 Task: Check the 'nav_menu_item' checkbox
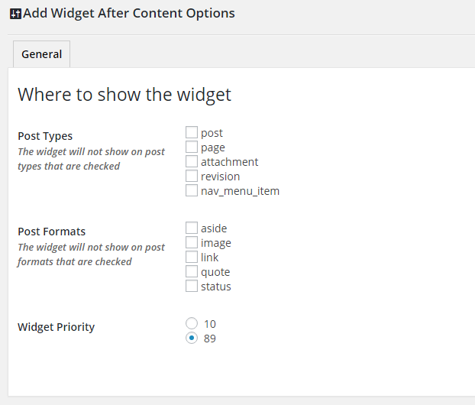click(192, 190)
